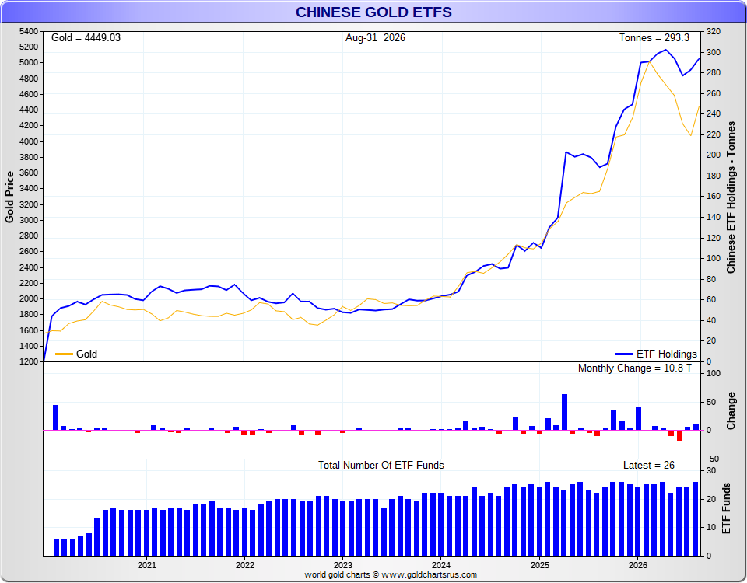Select the Latest = 26 value
Screen dimensions: 747x583
click(649, 465)
